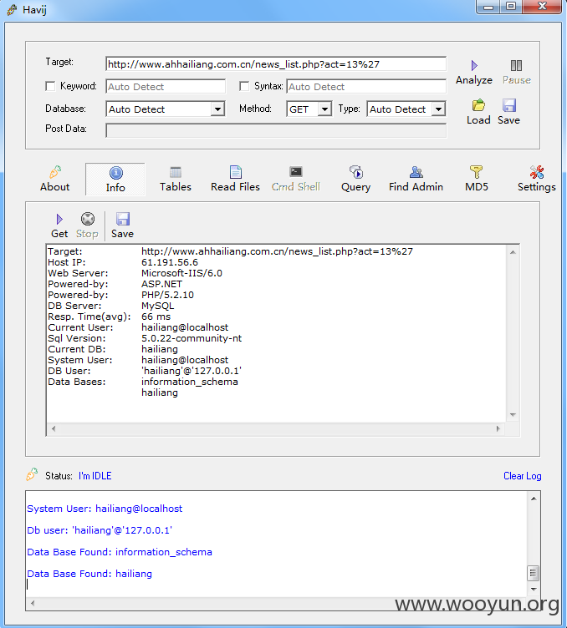Viewport: 567px width, 628px height.
Task: Click the Settings tab label
Action: pyautogui.click(x=537, y=187)
